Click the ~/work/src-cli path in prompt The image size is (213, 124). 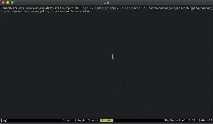[x=13, y=8]
